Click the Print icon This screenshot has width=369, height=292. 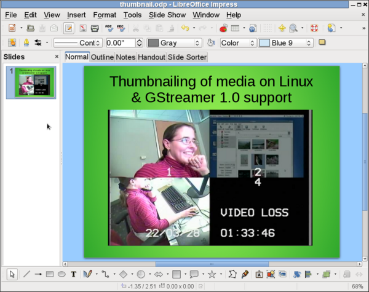95,28
